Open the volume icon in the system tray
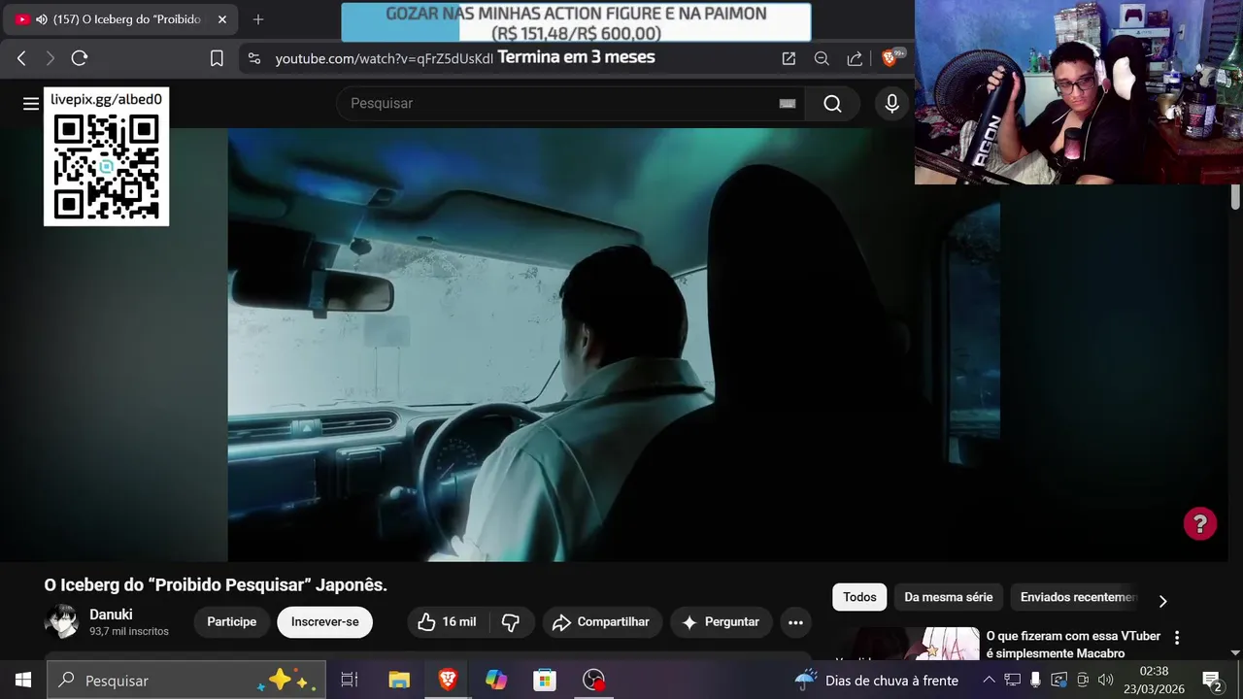 coord(1105,680)
